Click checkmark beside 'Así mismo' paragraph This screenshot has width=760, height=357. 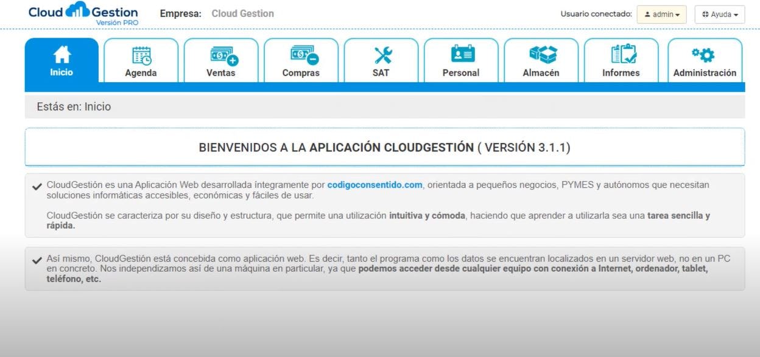pyautogui.click(x=37, y=260)
